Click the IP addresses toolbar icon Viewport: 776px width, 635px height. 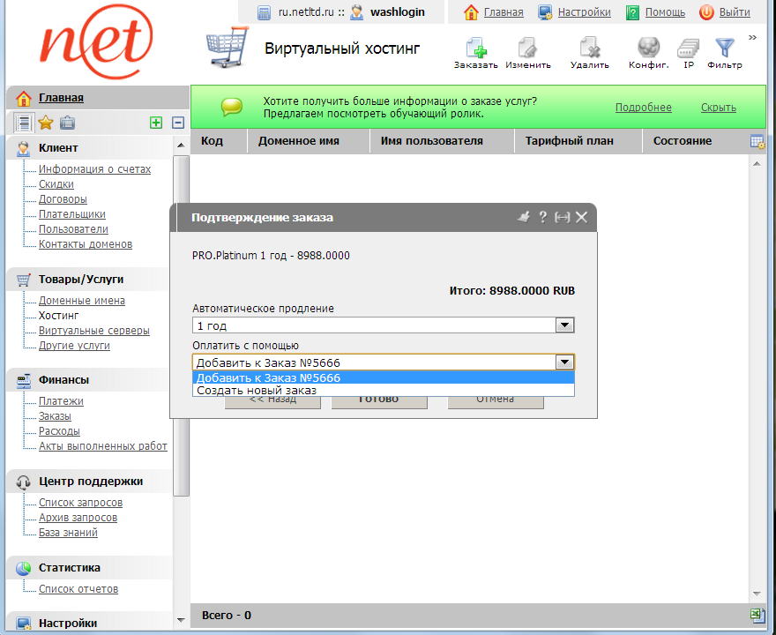pyautogui.click(x=689, y=49)
